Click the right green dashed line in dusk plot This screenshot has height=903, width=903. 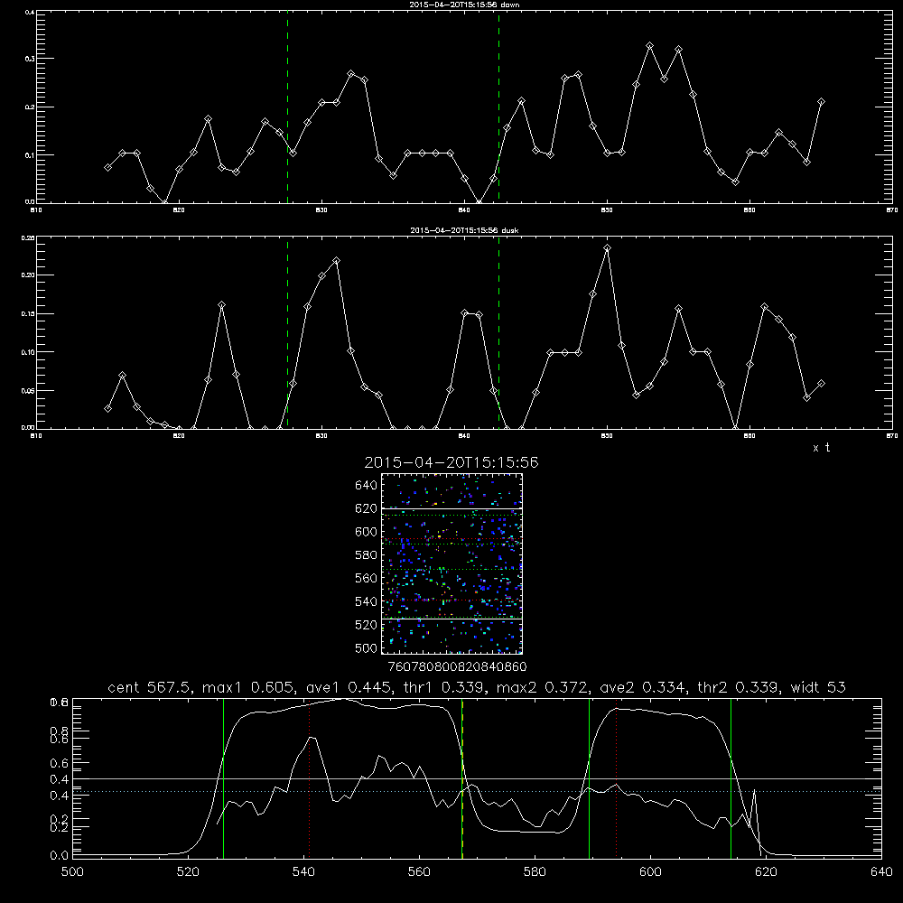point(498,333)
